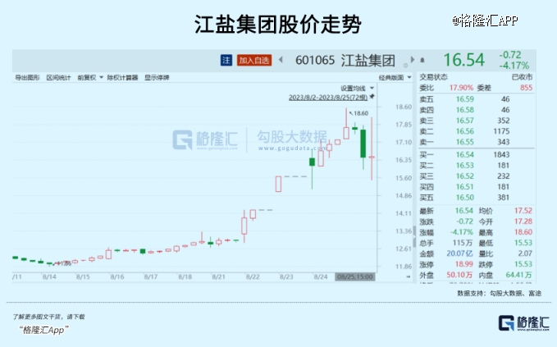Click the large green candlestick on 8/25
This screenshot has width=557, height=347.
pos(363,144)
